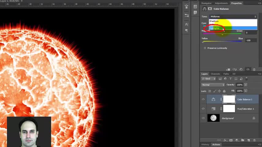The width and height of the screenshot is (262, 147).
Task: Switch to the 3D tab
Action: [x=234, y=74]
